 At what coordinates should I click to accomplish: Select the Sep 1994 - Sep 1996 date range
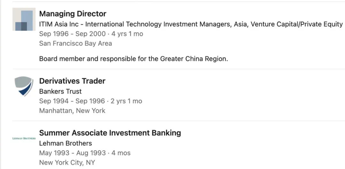click(x=72, y=101)
